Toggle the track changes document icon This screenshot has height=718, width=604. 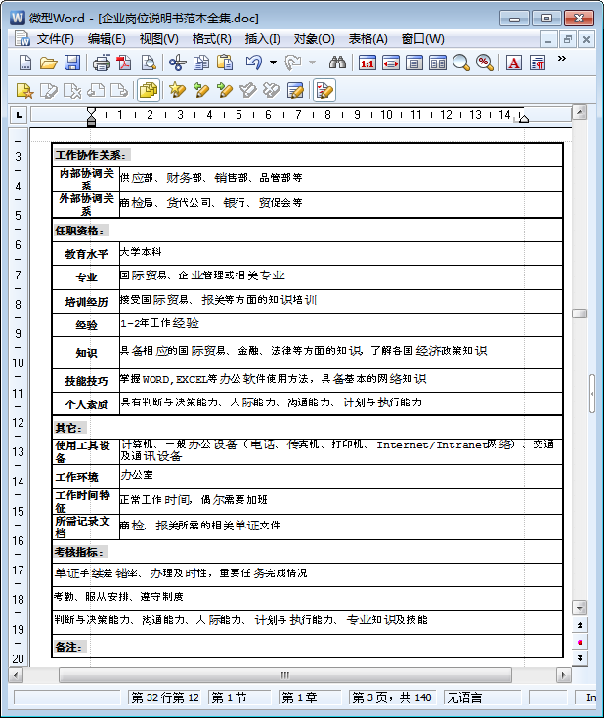coord(324,90)
